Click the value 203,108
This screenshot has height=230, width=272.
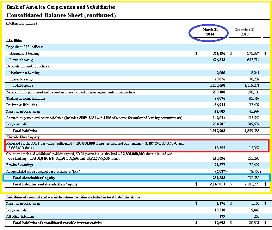tap(219, 92)
